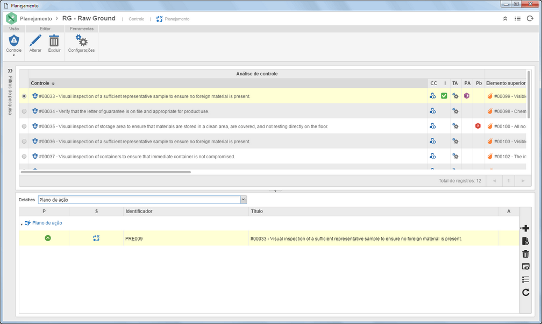Click the trash icon in details sidebar
This screenshot has height=324, width=542.
pyautogui.click(x=525, y=254)
